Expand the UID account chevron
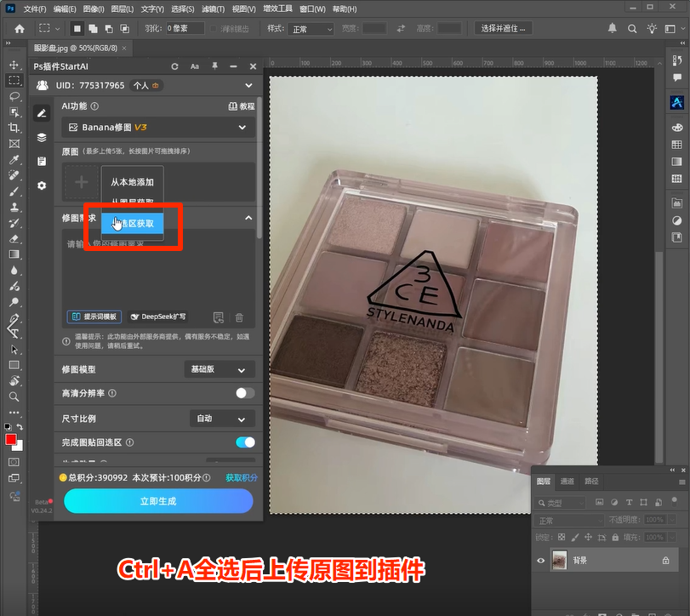Viewport: 690px width, 616px height. click(248, 85)
